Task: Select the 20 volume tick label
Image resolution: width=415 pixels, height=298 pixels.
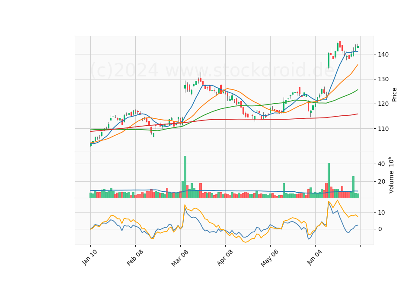Action: click(x=382, y=182)
